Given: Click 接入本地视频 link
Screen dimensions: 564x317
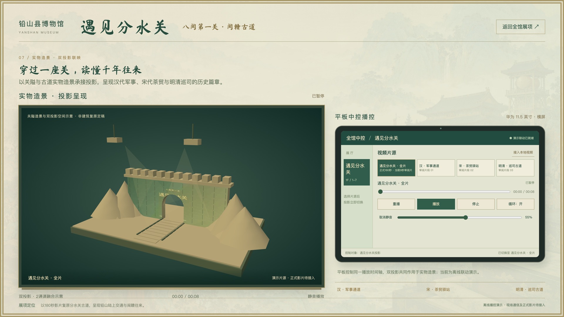Looking at the screenshot, I should tap(523, 152).
